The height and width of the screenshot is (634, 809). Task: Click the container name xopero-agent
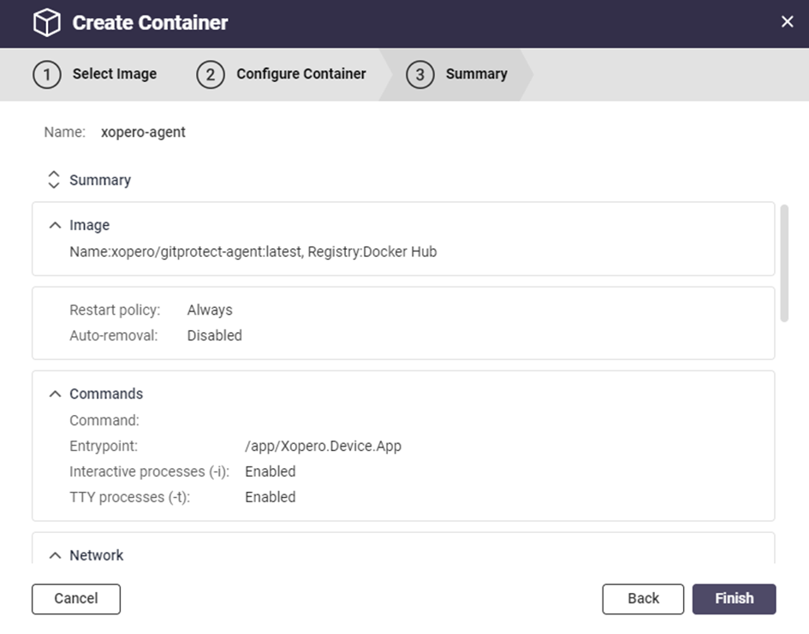tap(143, 133)
